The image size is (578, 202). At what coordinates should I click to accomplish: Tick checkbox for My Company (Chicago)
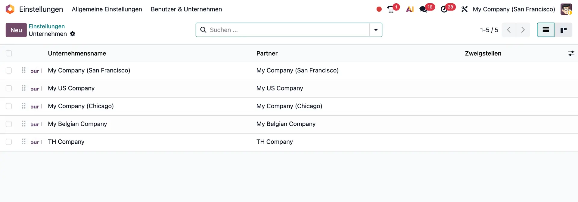(x=9, y=106)
